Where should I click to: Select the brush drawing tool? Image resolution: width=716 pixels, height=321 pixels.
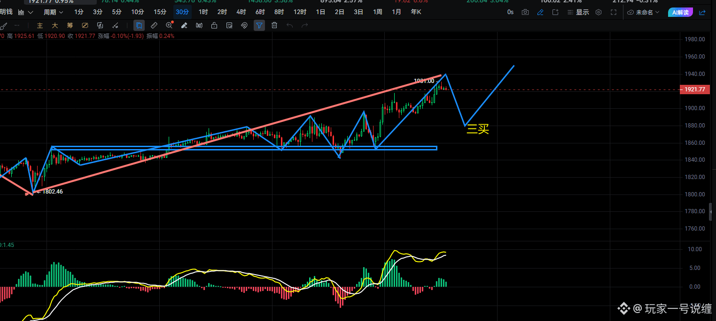pyautogui.click(x=4, y=25)
